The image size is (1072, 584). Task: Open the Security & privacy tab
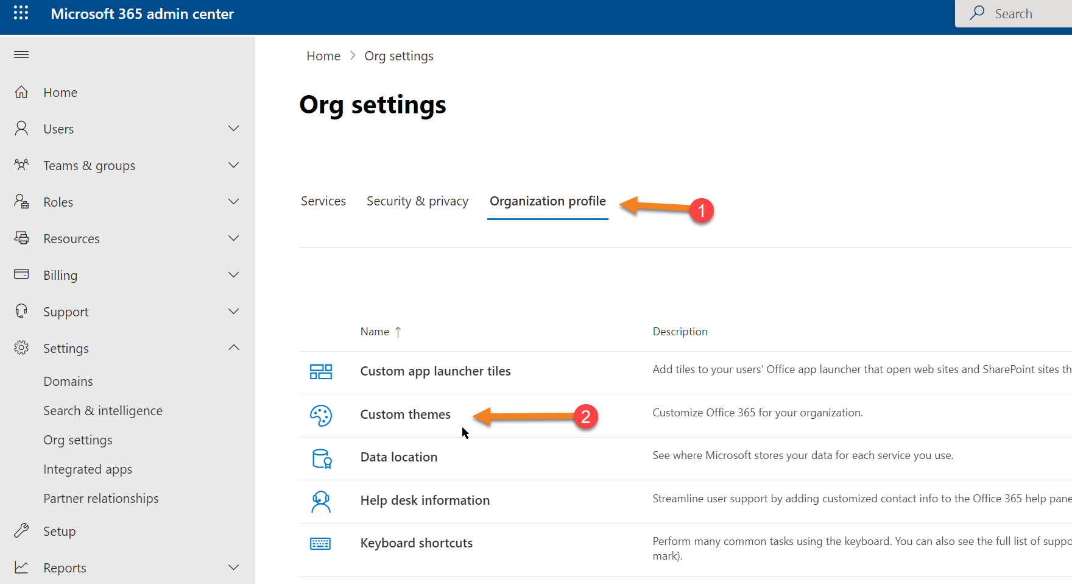click(x=417, y=201)
